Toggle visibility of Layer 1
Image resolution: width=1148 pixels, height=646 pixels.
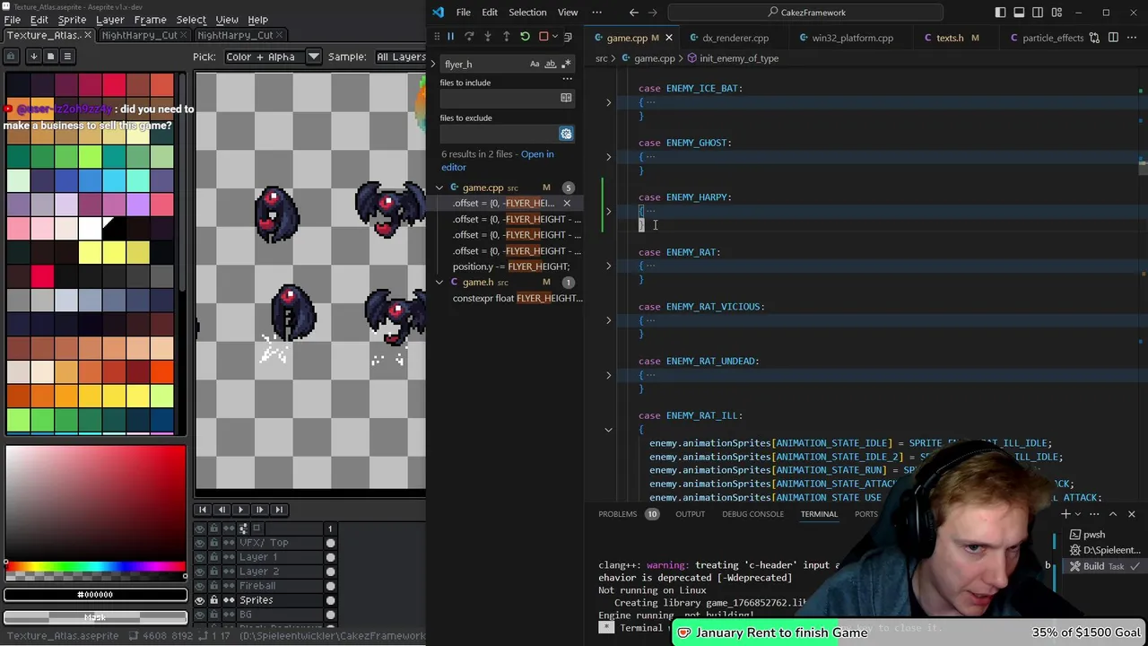coord(199,557)
